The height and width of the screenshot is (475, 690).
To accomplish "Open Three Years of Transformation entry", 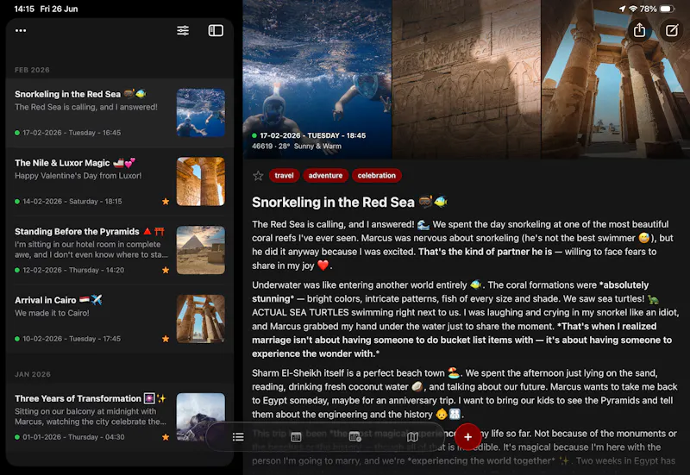I will coord(120,417).
